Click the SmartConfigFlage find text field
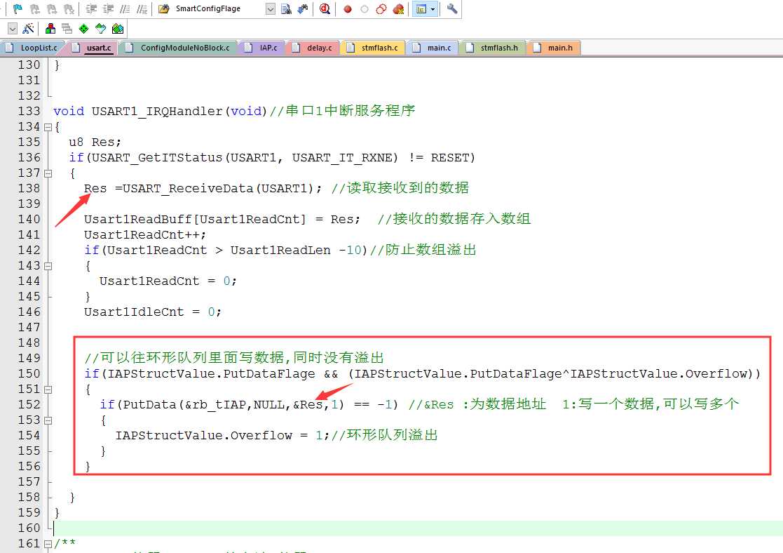Image resolution: width=783 pixels, height=553 pixels. [219, 8]
